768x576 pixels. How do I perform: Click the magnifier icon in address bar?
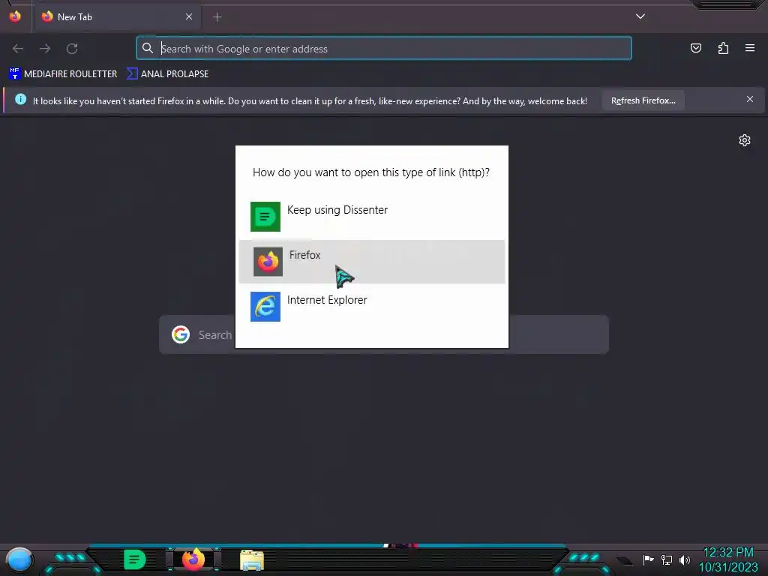[x=148, y=48]
